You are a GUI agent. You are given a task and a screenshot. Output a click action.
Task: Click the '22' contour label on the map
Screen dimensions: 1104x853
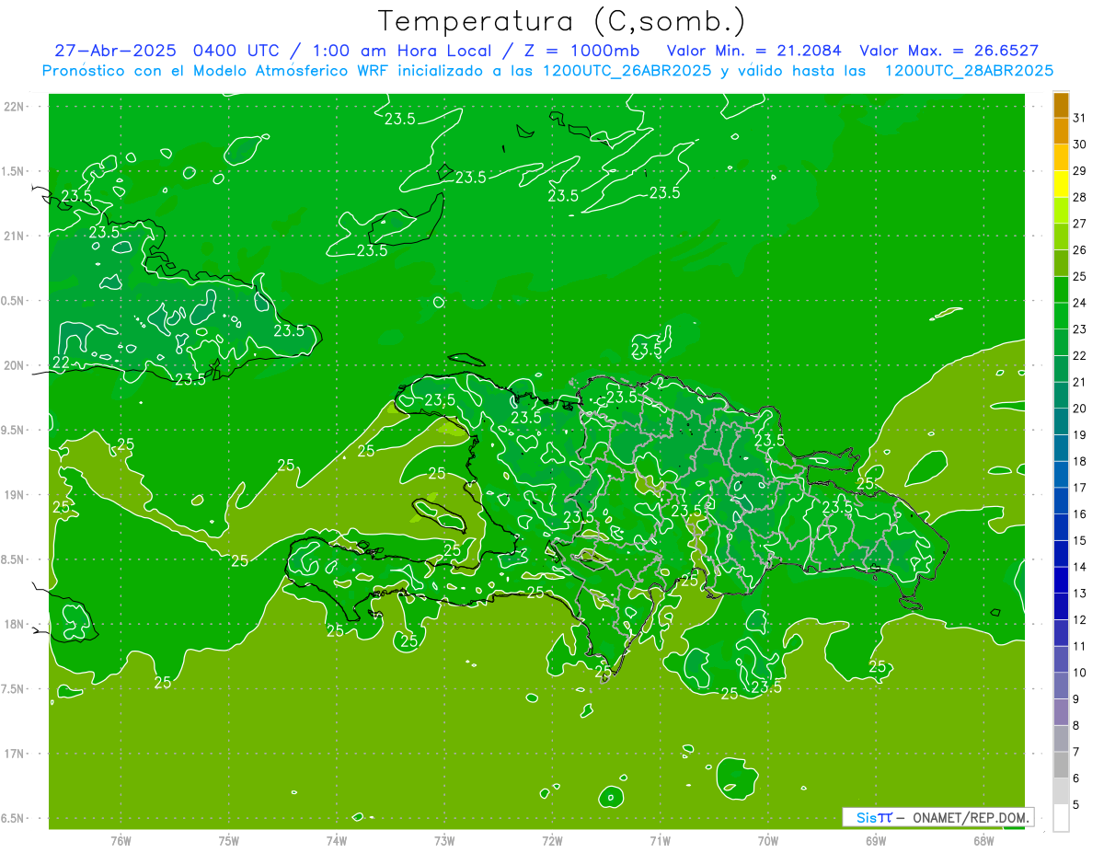click(x=61, y=363)
